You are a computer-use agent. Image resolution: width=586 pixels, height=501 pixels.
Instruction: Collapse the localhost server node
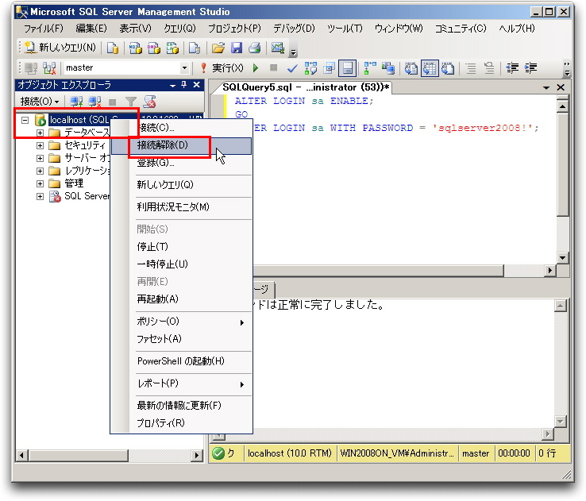click(x=25, y=121)
